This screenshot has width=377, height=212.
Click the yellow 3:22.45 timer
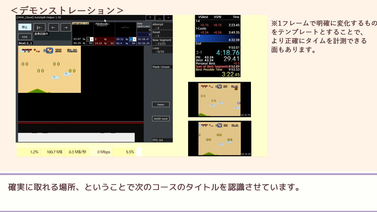click(x=231, y=74)
